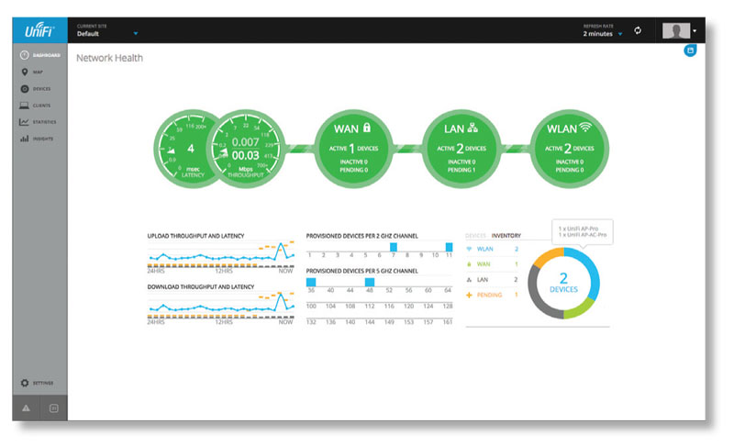Screen dimensions: 734x447
Task: Click the download throughput and latency chart
Action: [220, 305]
